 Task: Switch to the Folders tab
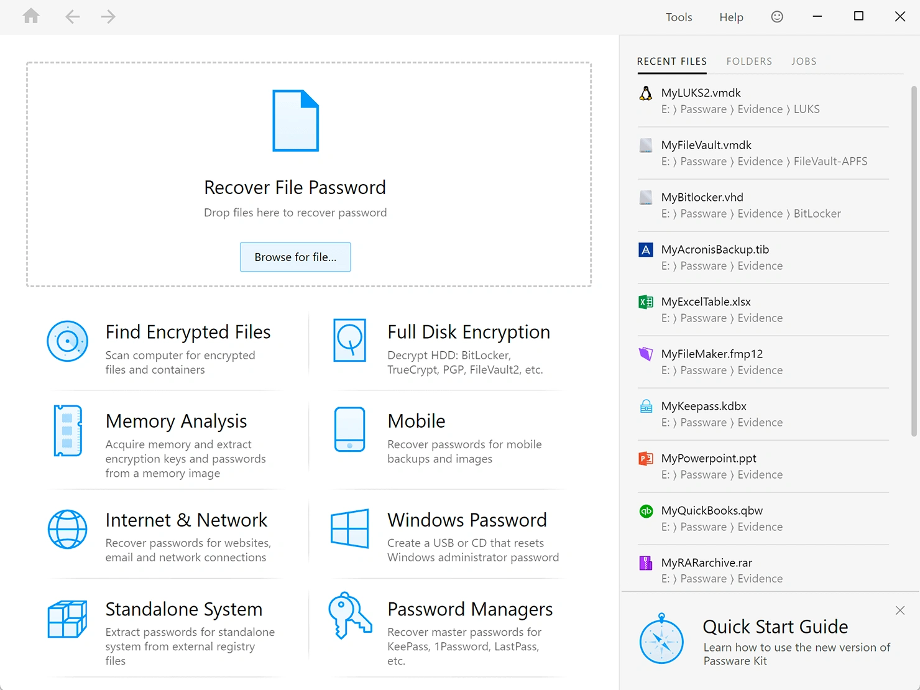749,61
